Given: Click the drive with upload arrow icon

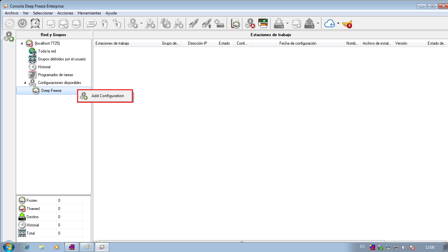Looking at the screenshot, I should click(310, 23).
